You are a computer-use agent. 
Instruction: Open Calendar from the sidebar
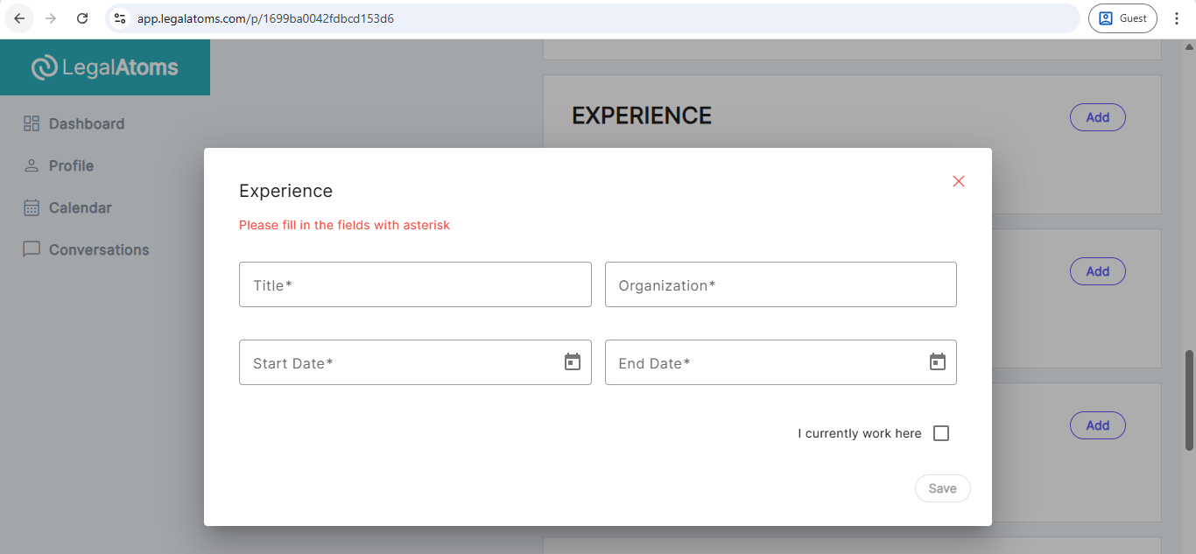67,207
